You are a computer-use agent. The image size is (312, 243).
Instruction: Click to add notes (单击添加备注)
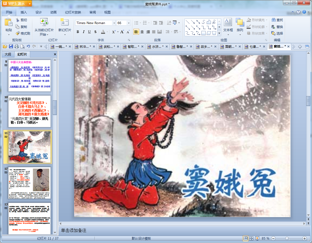point(74,230)
